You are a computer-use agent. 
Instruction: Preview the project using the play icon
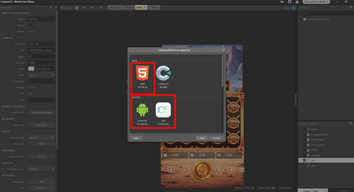pos(101,8)
